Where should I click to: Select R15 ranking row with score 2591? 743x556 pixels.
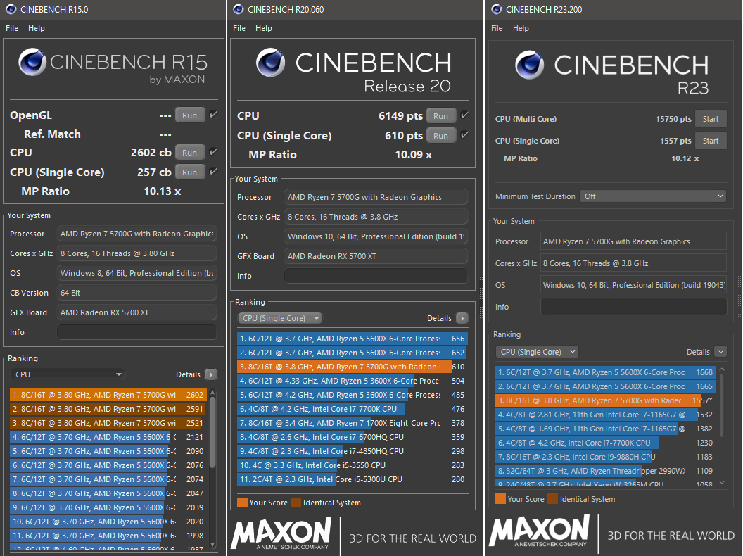click(x=108, y=409)
